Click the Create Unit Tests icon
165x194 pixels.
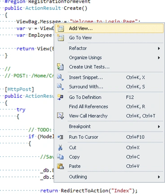[x=60, y=67]
